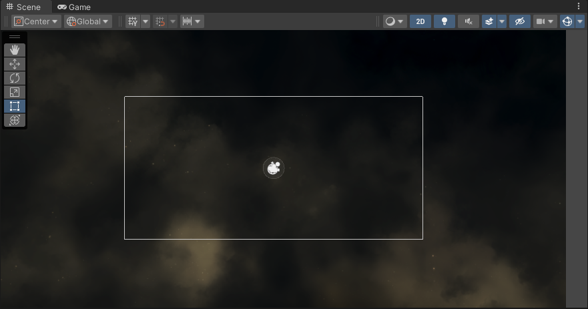Click the camera object gizmo in the scene
588x309 pixels.
[274, 168]
